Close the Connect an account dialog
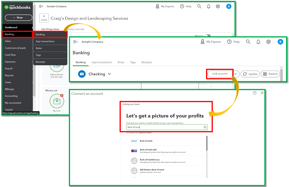 tap(262, 93)
